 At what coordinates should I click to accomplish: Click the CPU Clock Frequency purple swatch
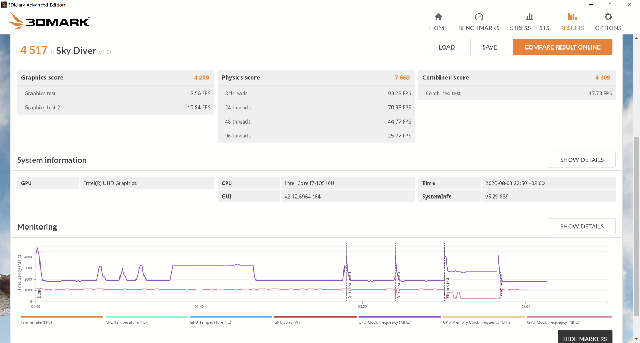(x=399, y=317)
